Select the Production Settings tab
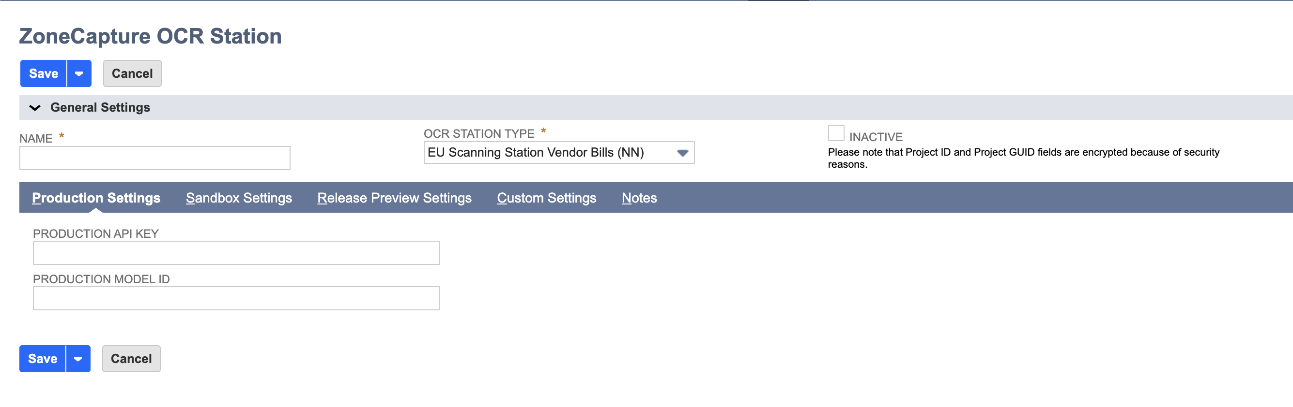The height and width of the screenshot is (407, 1293). tap(96, 198)
